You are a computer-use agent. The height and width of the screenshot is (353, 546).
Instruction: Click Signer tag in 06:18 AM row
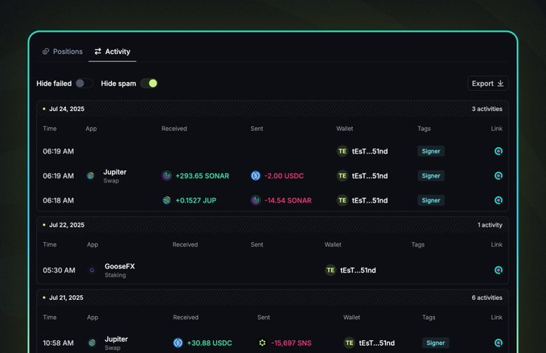431,200
